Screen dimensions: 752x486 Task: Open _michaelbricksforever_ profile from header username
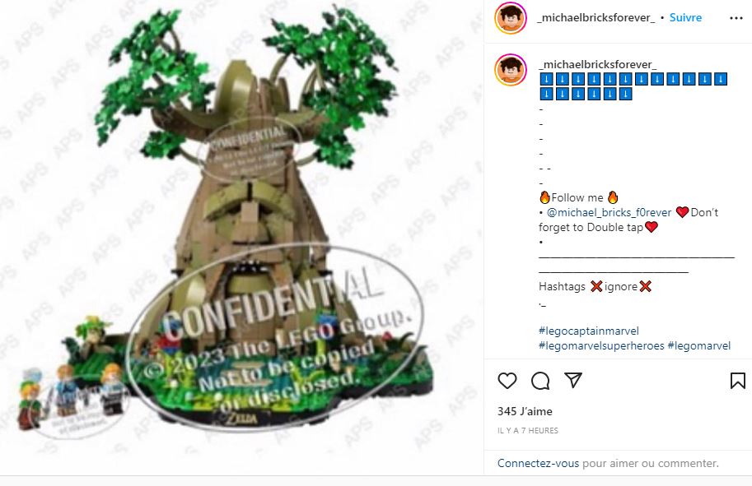coord(596,18)
